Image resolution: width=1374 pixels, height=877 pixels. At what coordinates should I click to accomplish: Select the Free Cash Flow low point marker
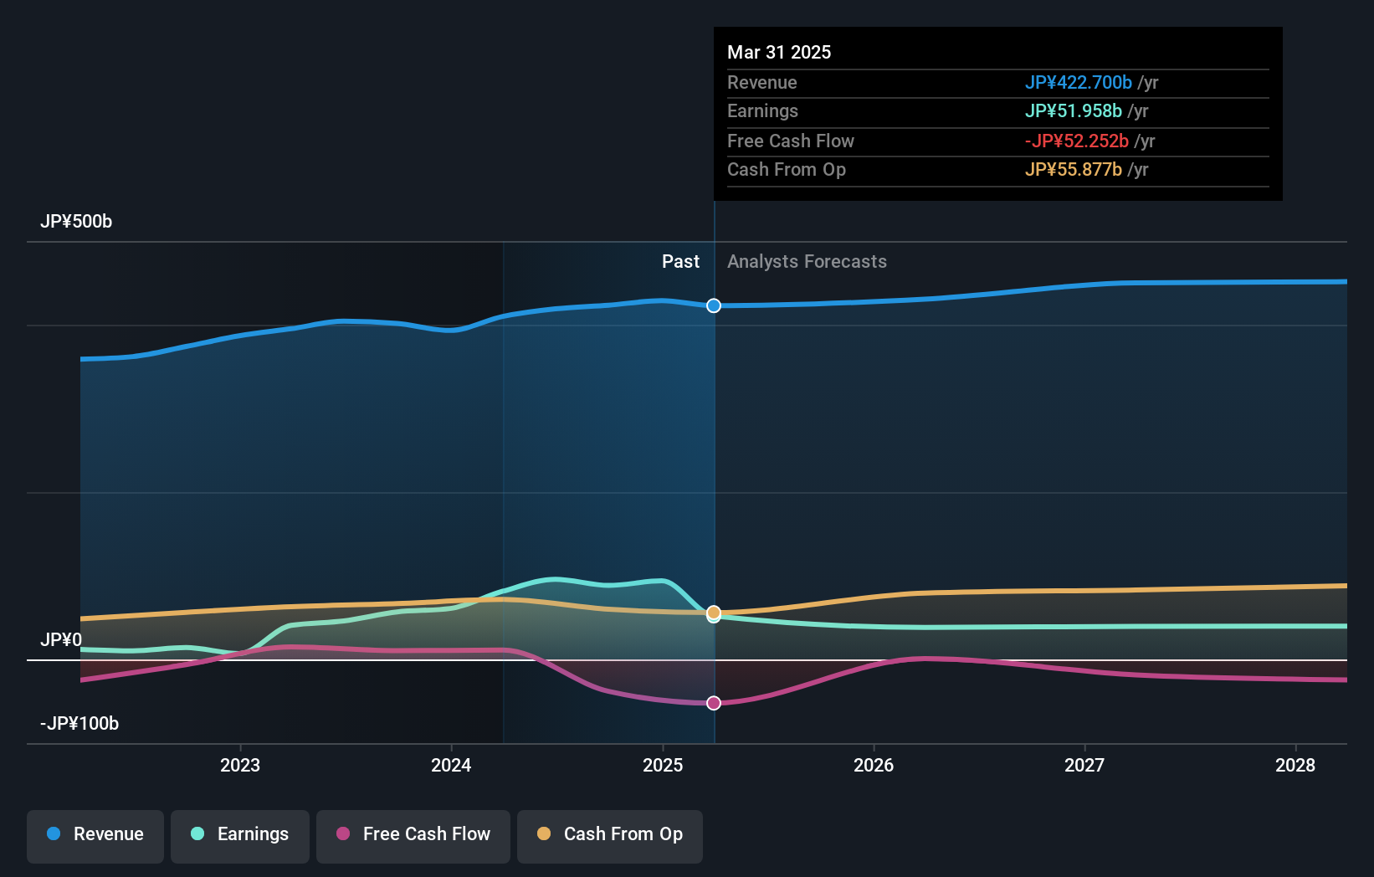pyautogui.click(x=713, y=703)
